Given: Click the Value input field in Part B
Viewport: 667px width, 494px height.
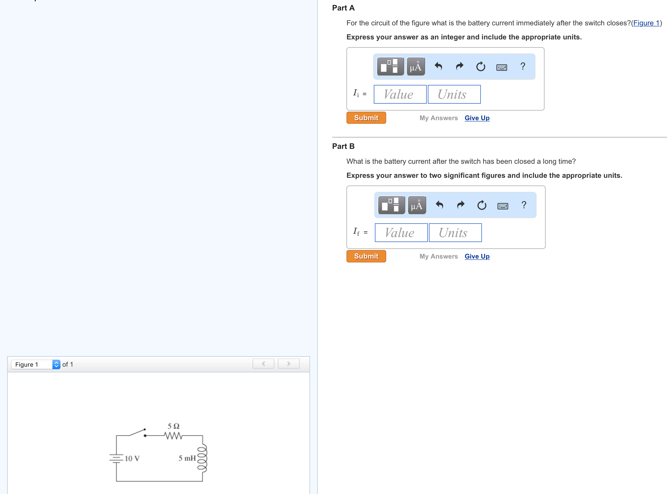Looking at the screenshot, I should (401, 232).
